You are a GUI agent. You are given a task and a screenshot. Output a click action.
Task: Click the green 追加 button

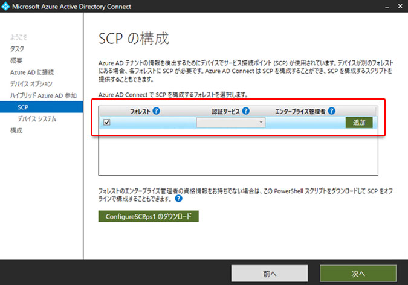pos(359,123)
